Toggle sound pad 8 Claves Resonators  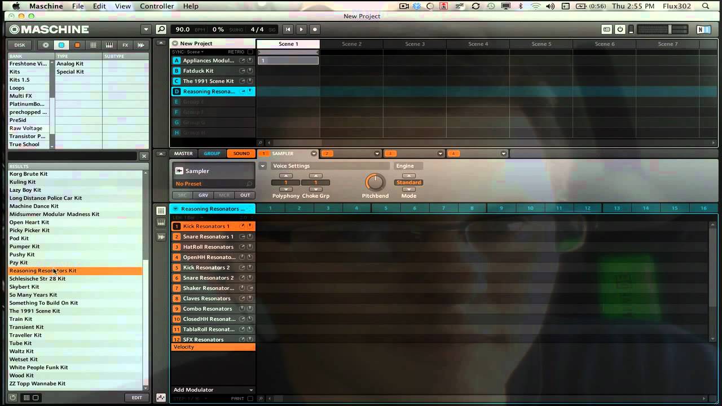[x=177, y=298]
